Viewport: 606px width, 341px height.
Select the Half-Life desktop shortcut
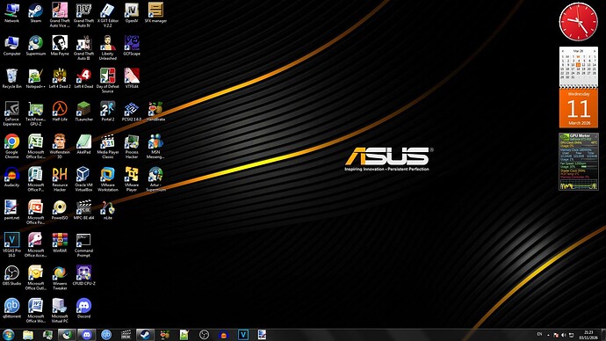pyautogui.click(x=60, y=112)
